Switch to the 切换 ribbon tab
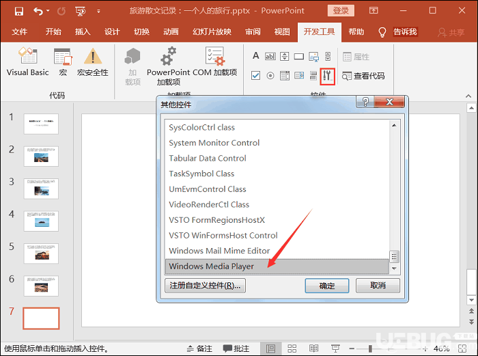Image resolution: width=478 pixels, height=356 pixels. [x=142, y=31]
